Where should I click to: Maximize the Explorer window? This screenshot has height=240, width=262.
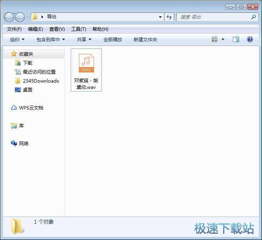(241, 7)
